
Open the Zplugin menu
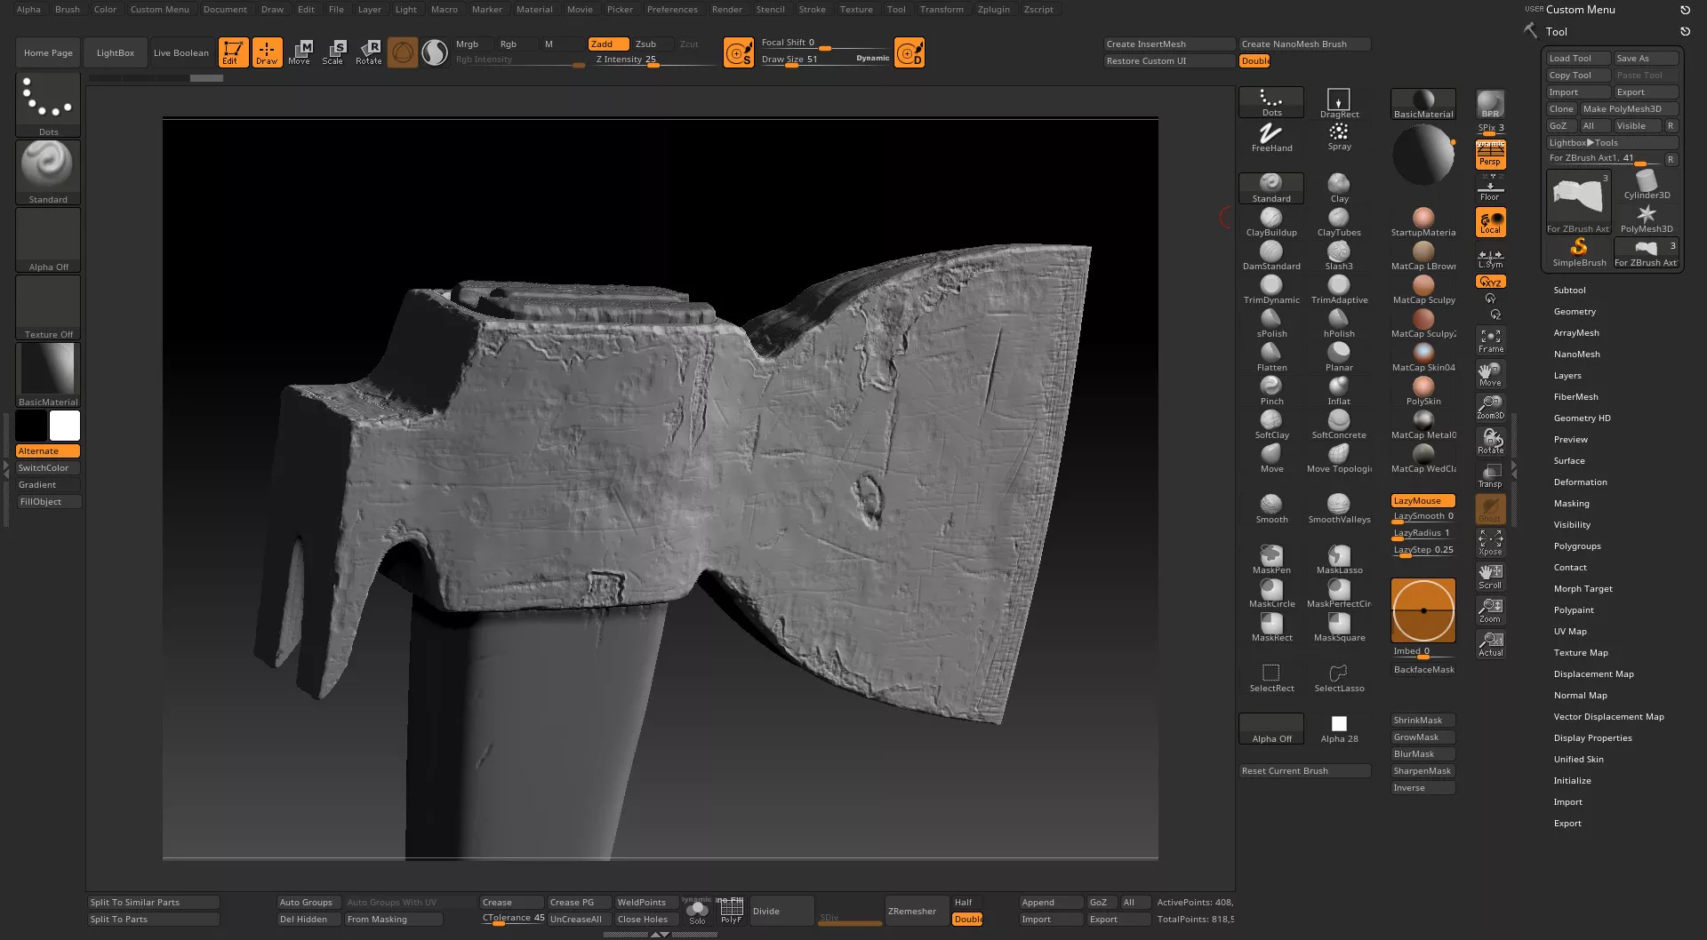click(993, 9)
